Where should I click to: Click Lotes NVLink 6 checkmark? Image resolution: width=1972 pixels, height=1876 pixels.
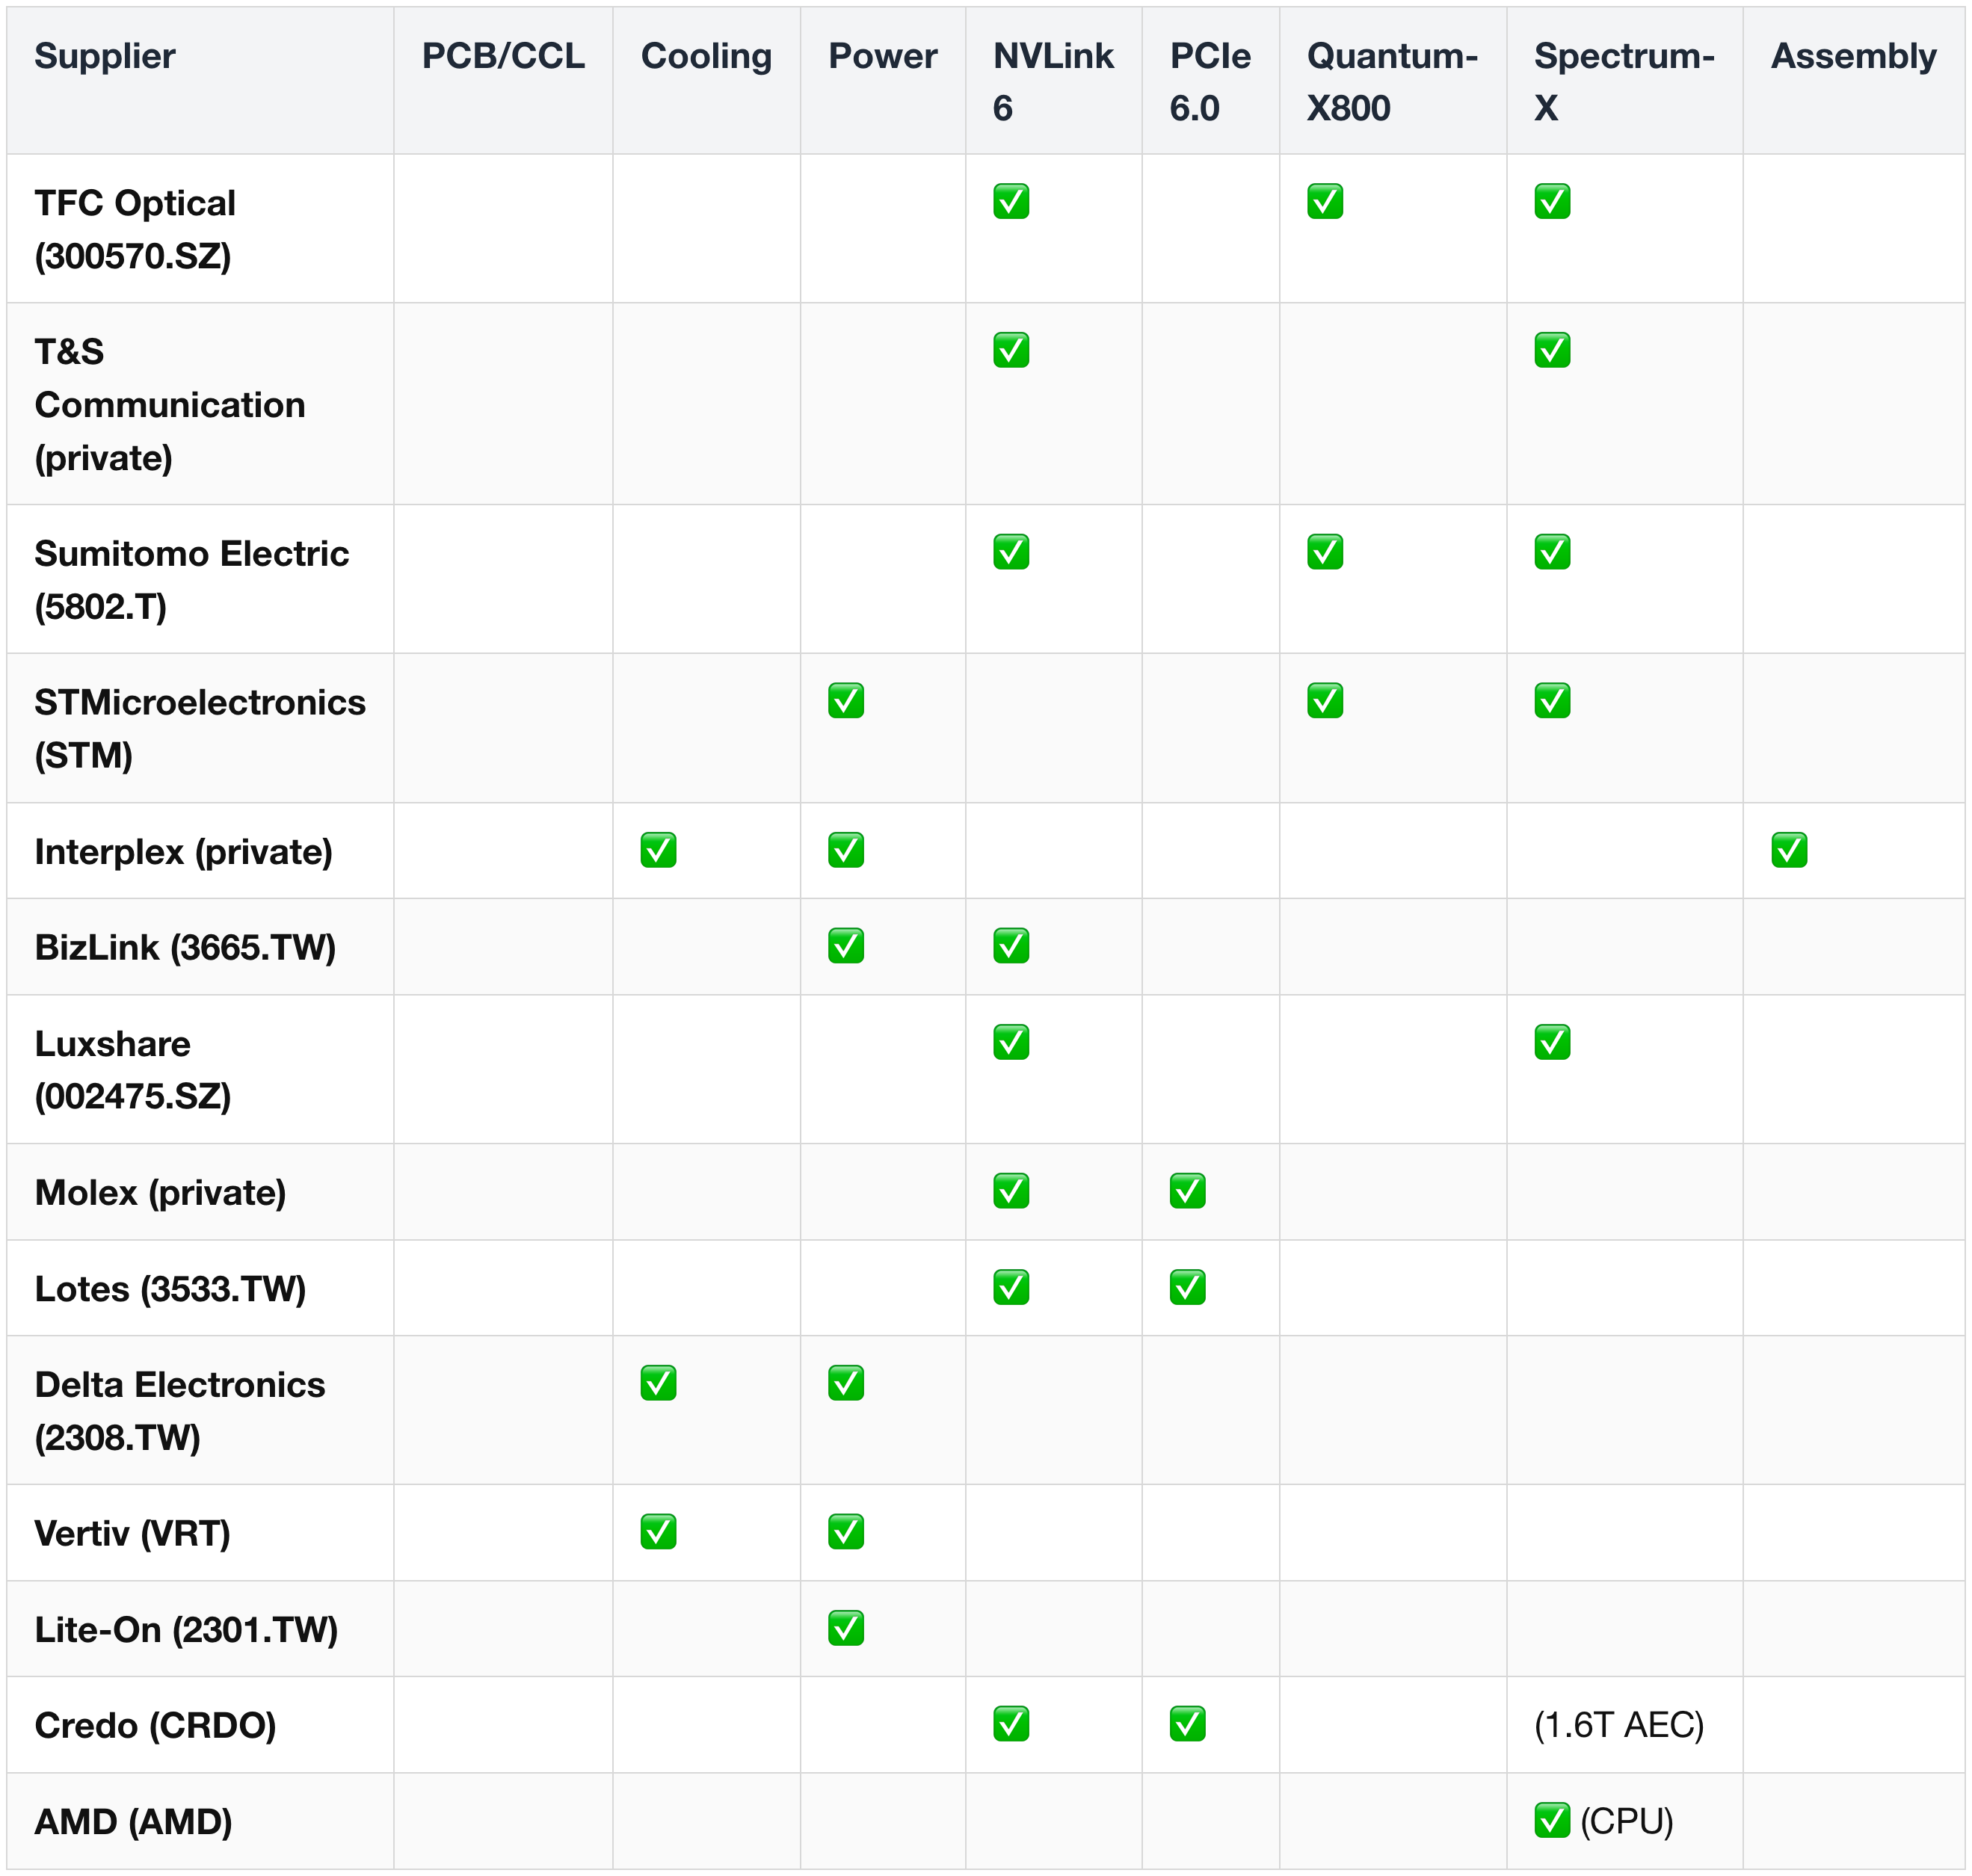click(x=1011, y=1287)
